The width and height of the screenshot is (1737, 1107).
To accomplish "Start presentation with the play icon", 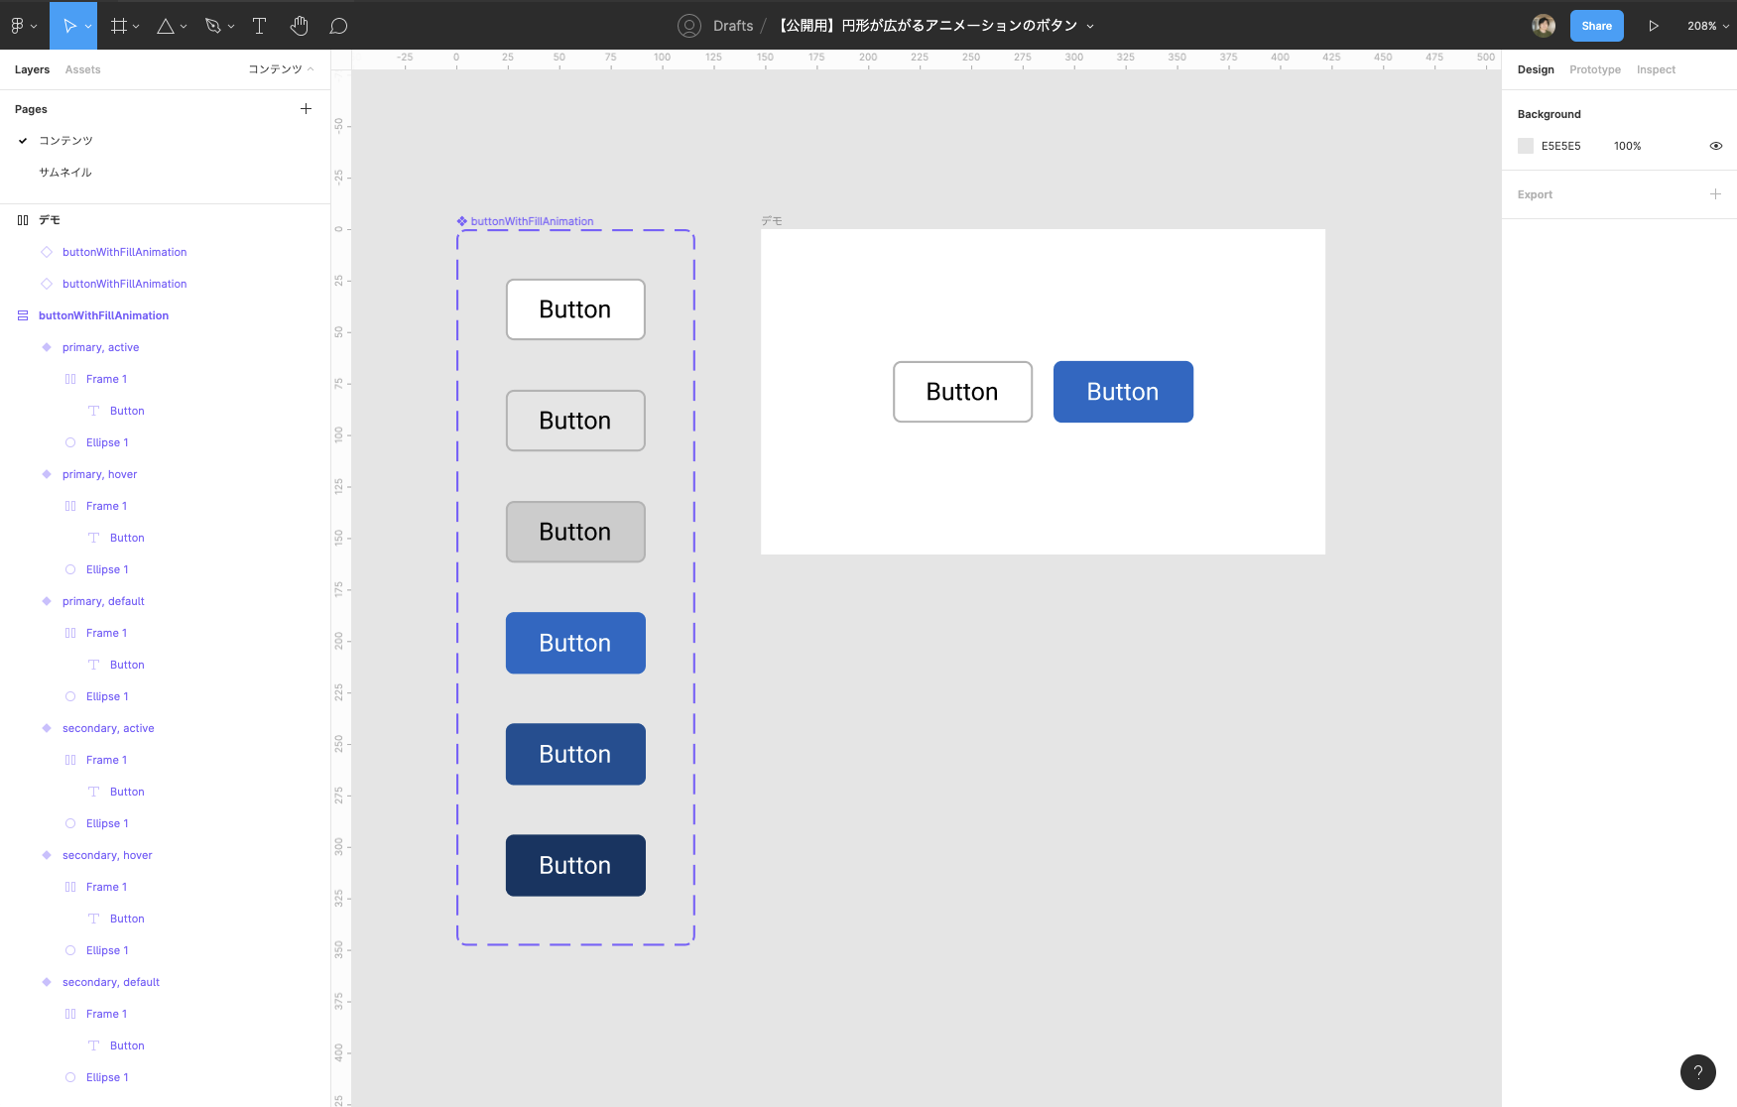I will tap(1653, 26).
